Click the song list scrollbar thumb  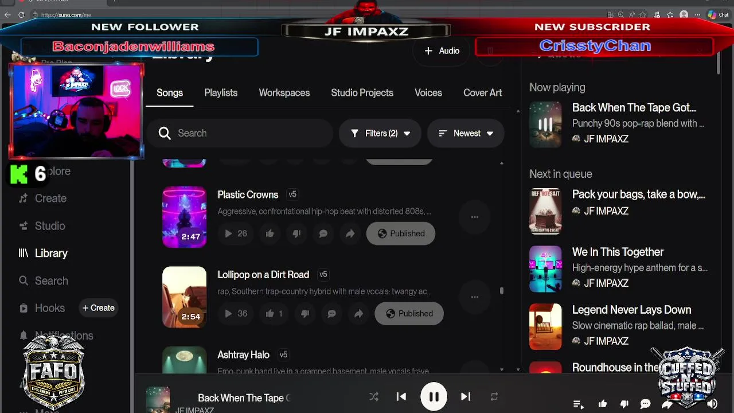point(502,291)
